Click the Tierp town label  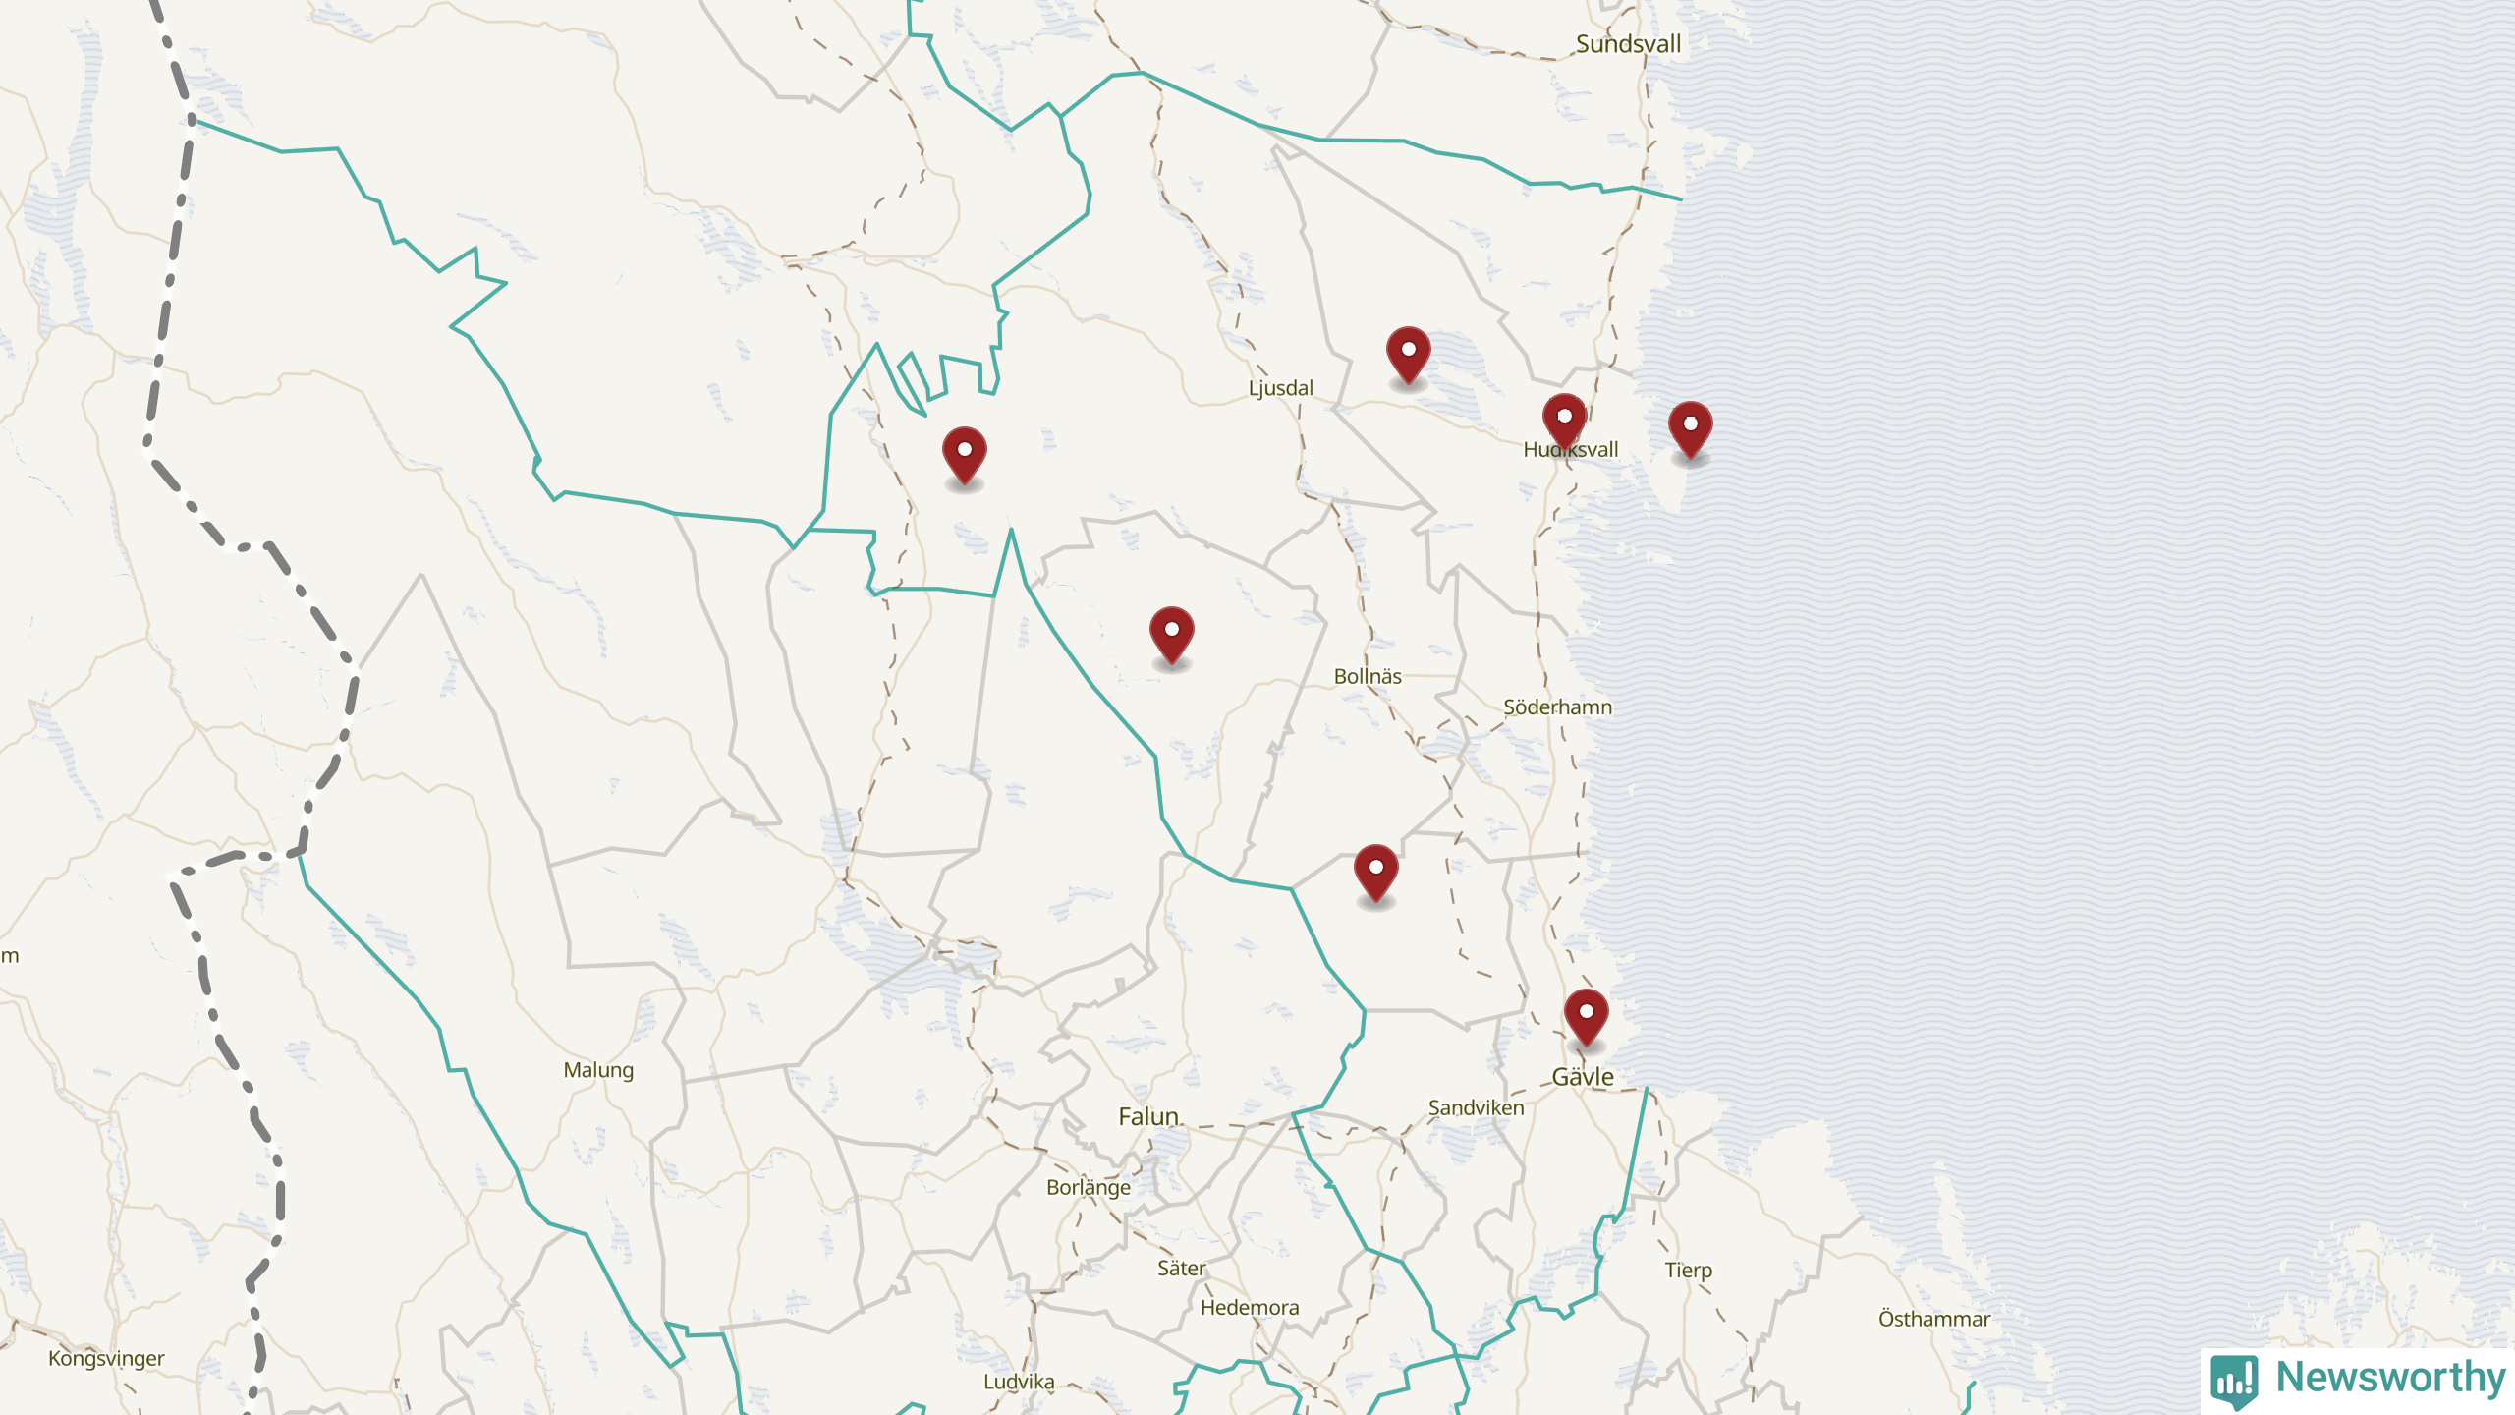[1688, 1270]
